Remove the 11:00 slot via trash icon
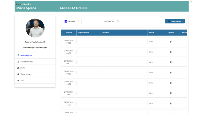Screen dimensions: 203x114 (x=170, y=103)
